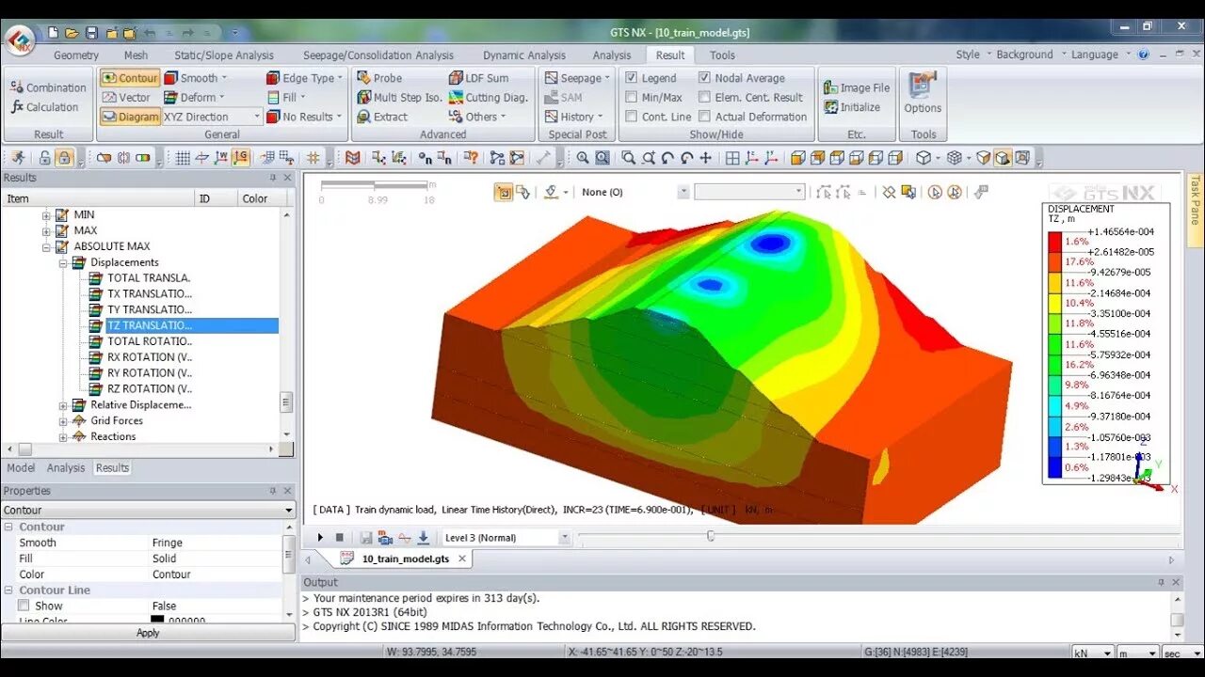Pin the Results panel
Screen dimensions: 1205x677
tap(273, 178)
